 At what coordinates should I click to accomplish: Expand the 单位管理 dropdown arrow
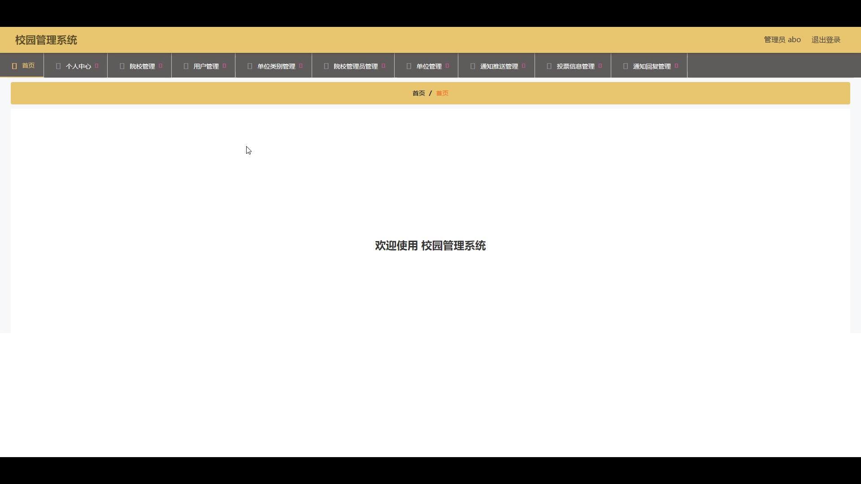click(447, 66)
